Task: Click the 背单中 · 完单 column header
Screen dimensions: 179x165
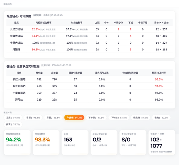Action: click(161, 23)
